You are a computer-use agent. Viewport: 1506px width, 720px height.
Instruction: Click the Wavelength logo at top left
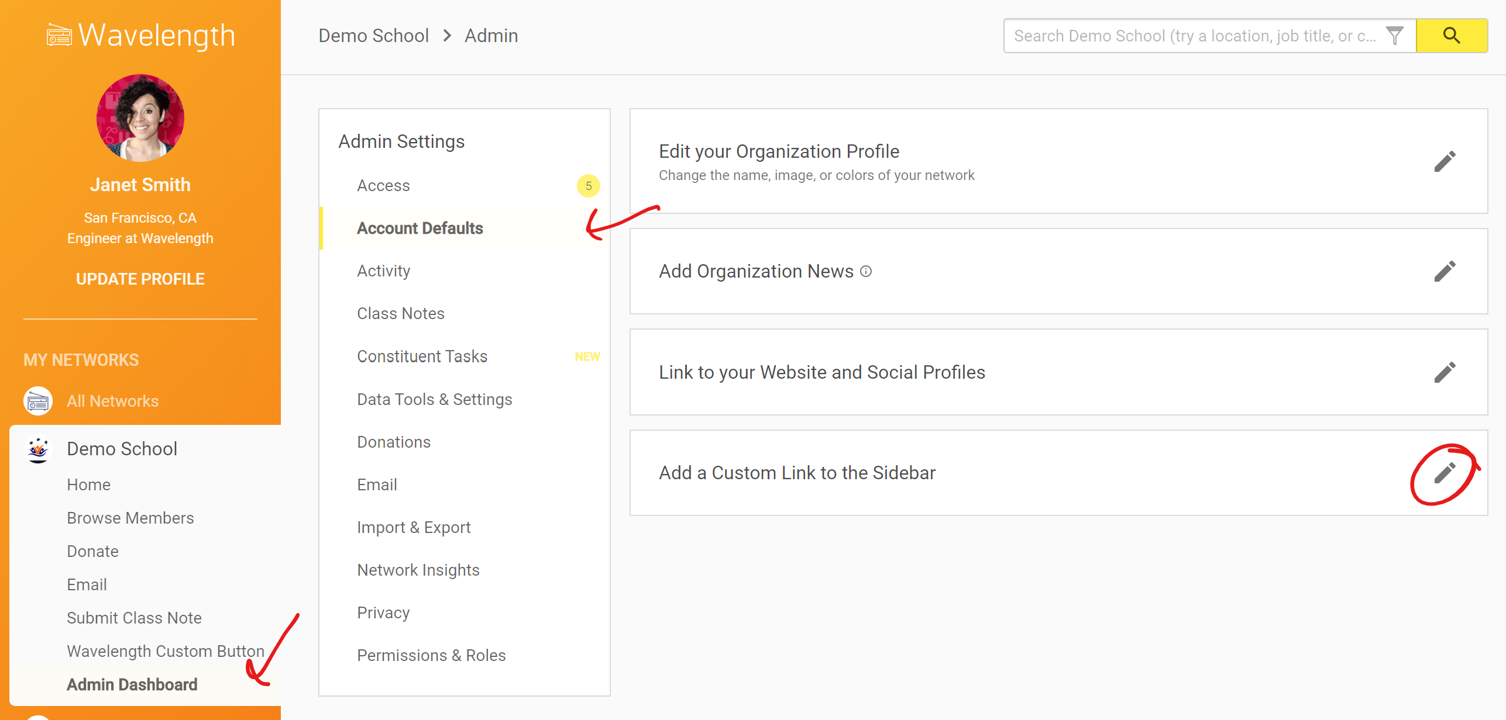click(x=140, y=35)
